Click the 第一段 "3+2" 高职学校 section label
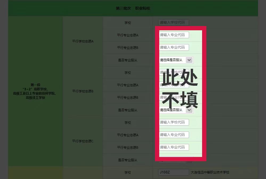 (x=35, y=91)
